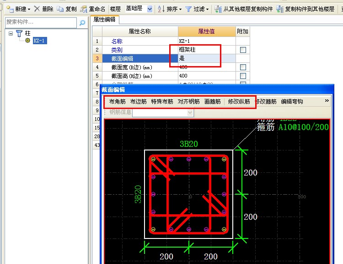Click the KZ-1 property value cell
343x264 pixels.
207,41
